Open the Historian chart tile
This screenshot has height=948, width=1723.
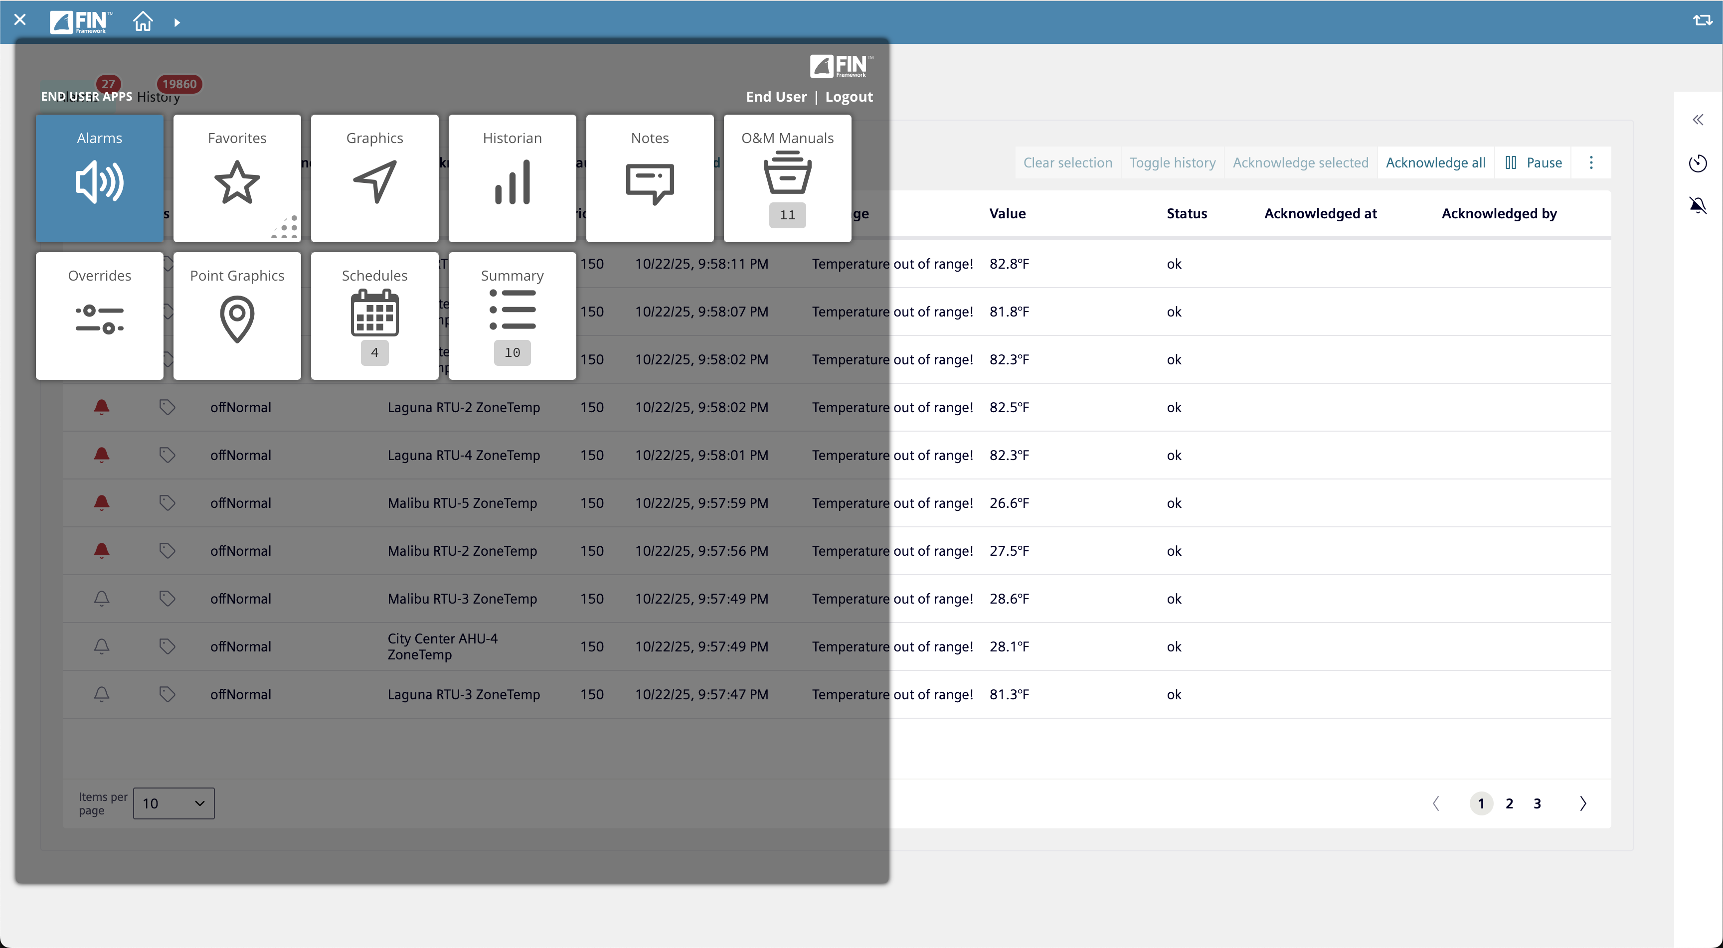pos(512,178)
